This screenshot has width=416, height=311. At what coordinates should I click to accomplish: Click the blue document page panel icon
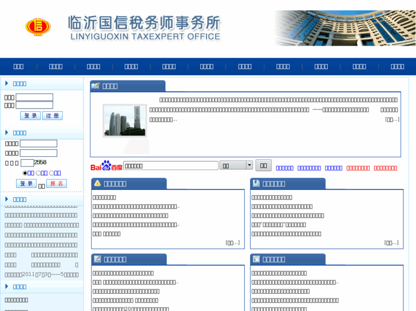(256, 183)
